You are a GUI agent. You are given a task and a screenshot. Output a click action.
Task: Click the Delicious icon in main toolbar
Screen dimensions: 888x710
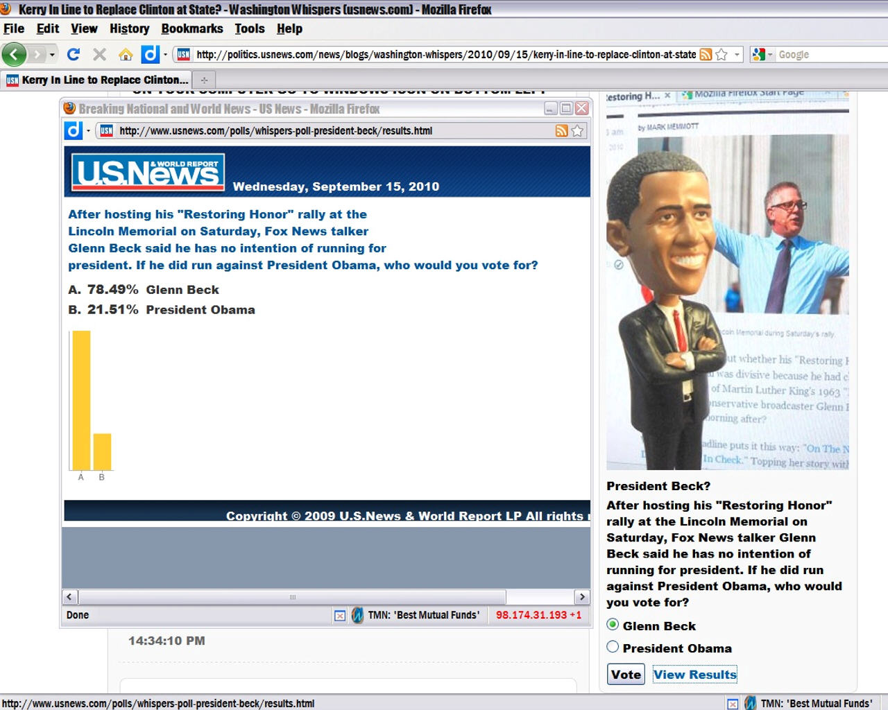click(150, 54)
